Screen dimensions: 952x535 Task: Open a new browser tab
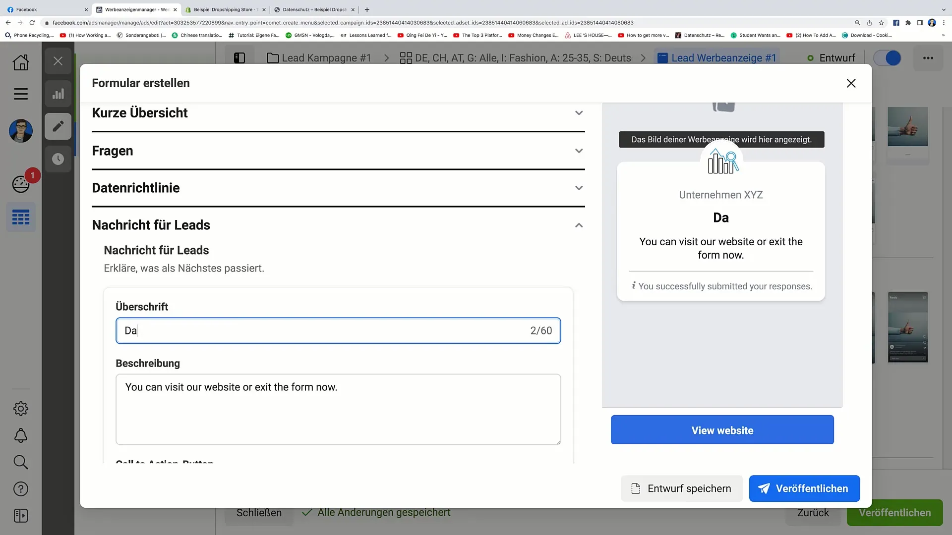367,9
